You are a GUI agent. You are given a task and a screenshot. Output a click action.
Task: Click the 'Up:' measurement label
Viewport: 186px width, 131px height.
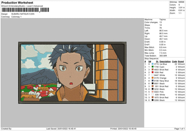tap(146, 36)
